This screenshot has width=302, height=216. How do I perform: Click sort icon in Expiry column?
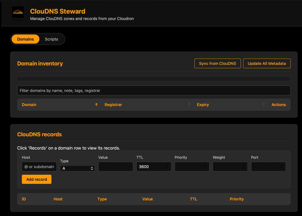pos(264,105)
